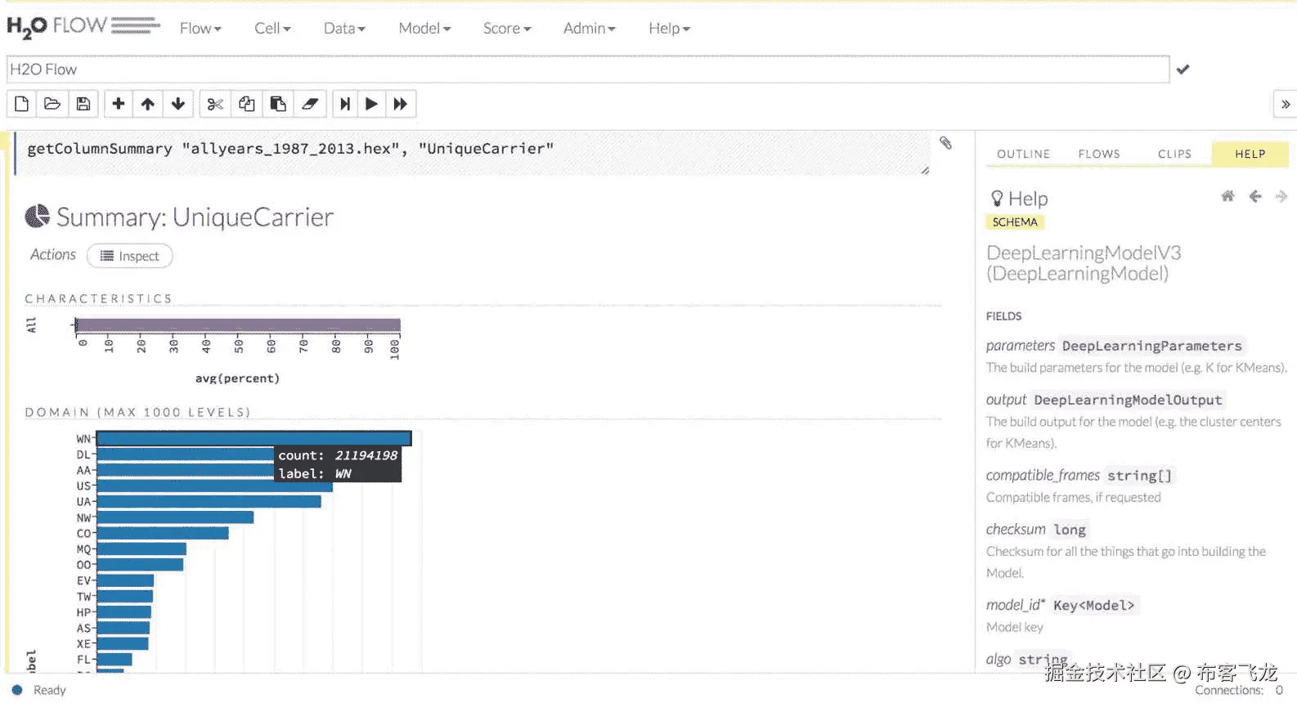This screenshot has width=1297, height=703.
Task: Create a new flow document
Action: [x=22, y=104]
